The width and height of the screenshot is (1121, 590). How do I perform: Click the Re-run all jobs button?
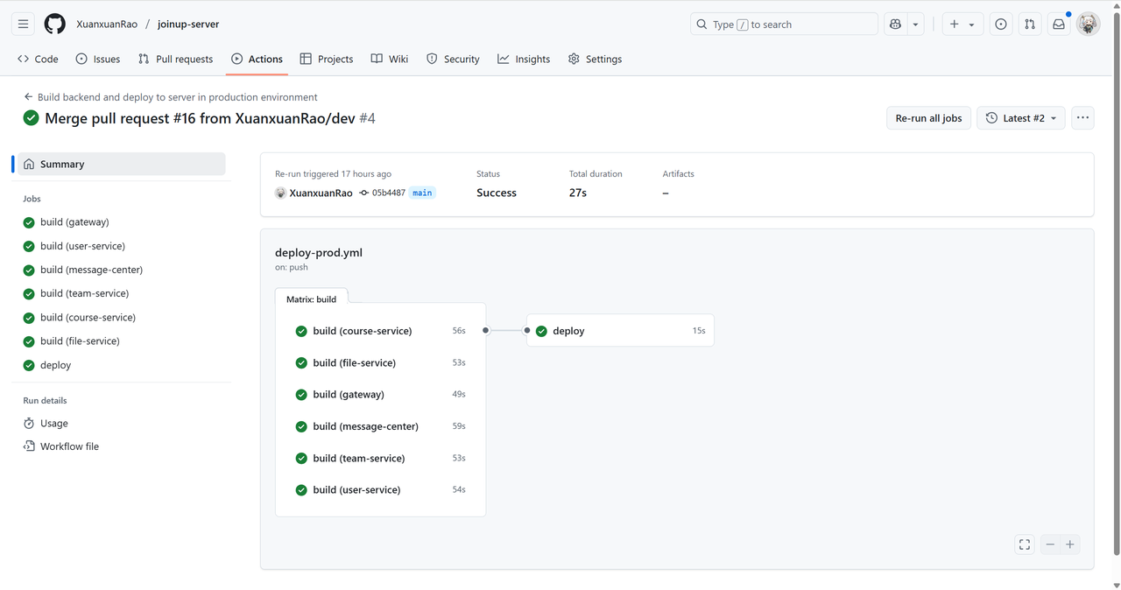point(928,118)
